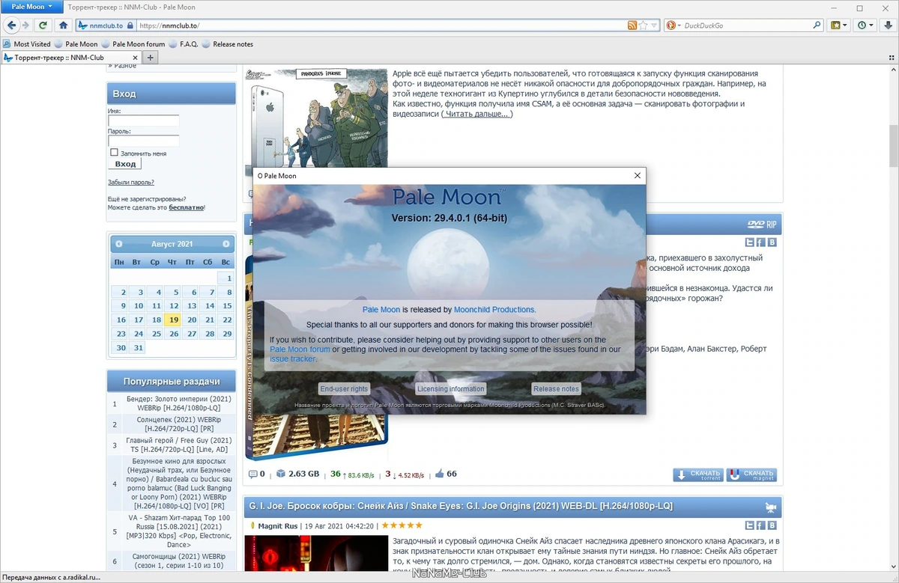Download the torrent via Скачать torrent button

click(698, 475)
